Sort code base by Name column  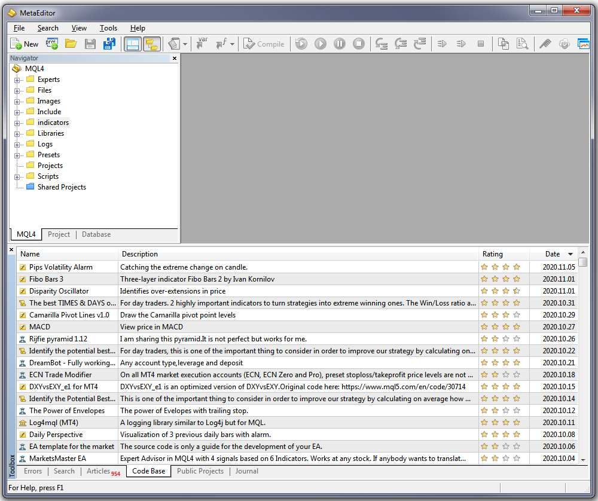tap(67, 254)
